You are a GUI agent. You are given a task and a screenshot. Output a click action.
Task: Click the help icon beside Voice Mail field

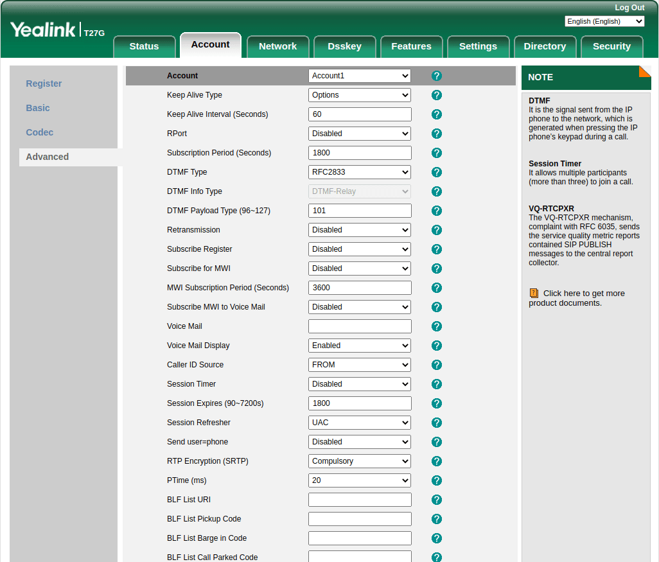(437, 326)
